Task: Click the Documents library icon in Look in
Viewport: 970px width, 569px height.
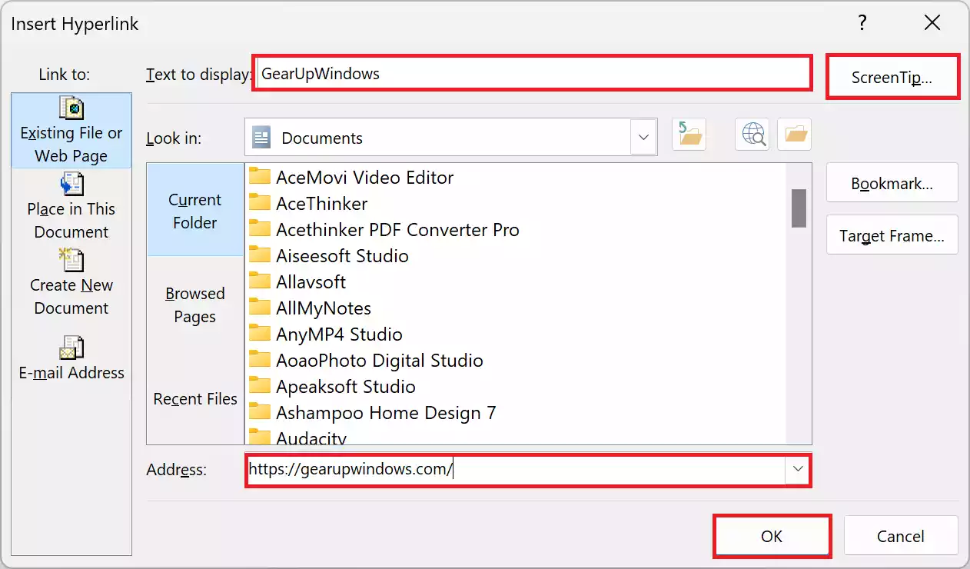Action: click(x=262, y=138)
